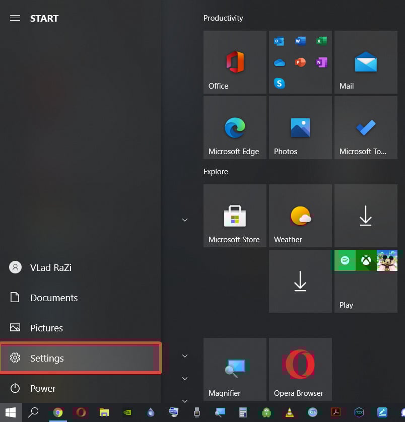The image size is (405, 422).
Task: Click the Disney Mickey game icon
Action: click(387, 260)
